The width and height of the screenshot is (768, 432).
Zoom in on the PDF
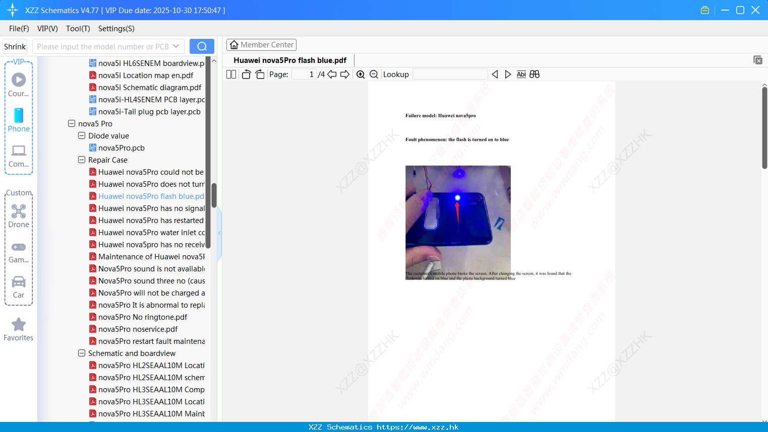click(x=361, y=74)
